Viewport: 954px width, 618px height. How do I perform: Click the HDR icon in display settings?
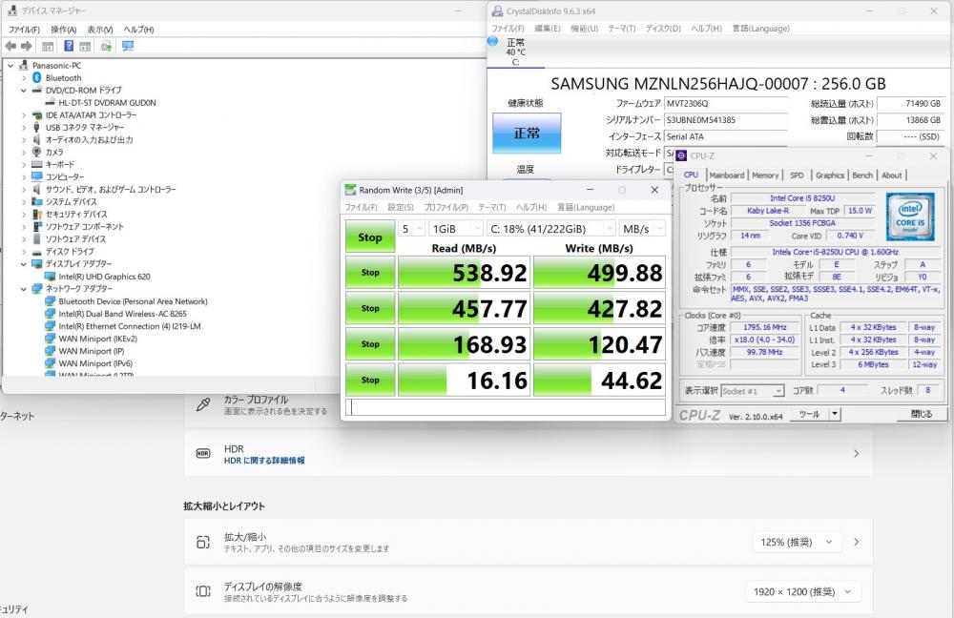pos(203,454)
